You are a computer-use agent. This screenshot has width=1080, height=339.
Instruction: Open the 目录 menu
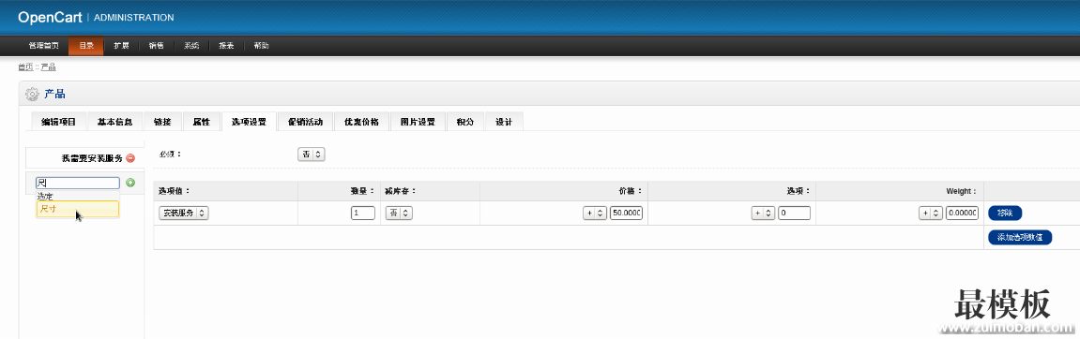[86, 46]
